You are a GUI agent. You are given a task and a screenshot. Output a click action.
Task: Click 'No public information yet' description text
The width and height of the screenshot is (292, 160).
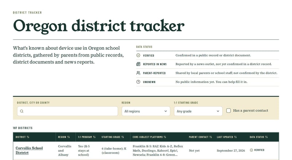click(x=211, y=82)
